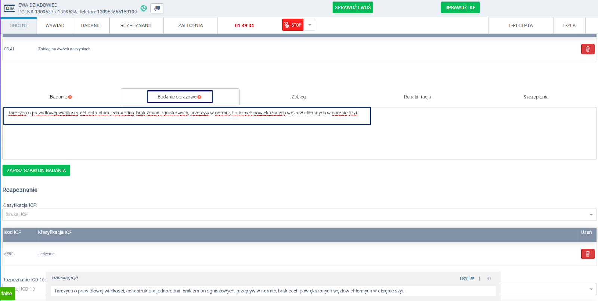Image resolution: width=598 pixels, height=301 pixels.
Task: Click inside the thyroid examination text area
Action: 299,138
